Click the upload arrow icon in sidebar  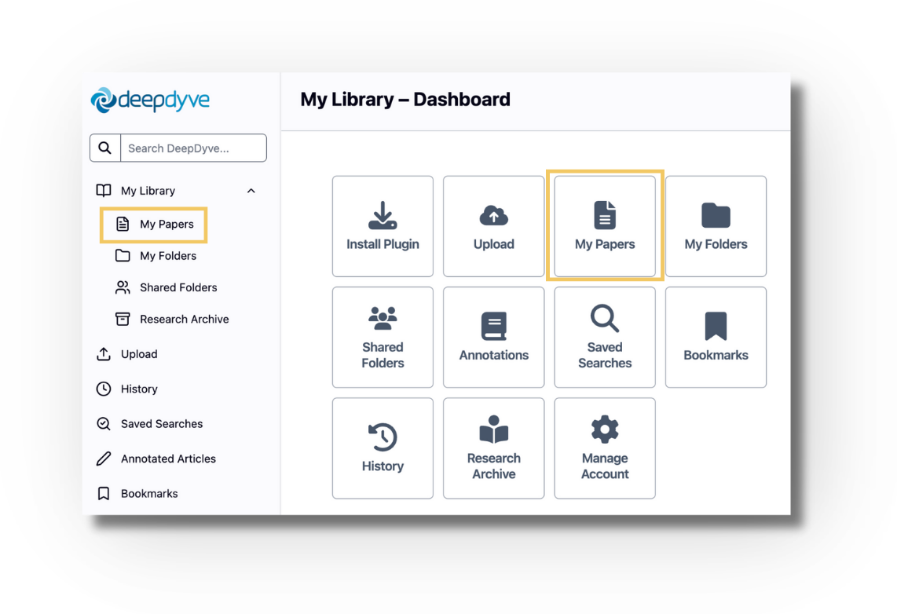pyautogui.click(x=104, y=354)
